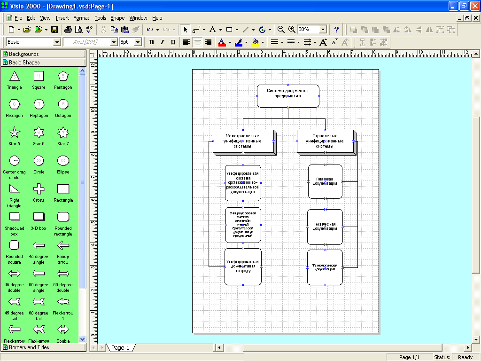Viewport: 481px width, 361px height.
Task: Open the zoom level 50% dropdown
Action: (x=323, y=30)
